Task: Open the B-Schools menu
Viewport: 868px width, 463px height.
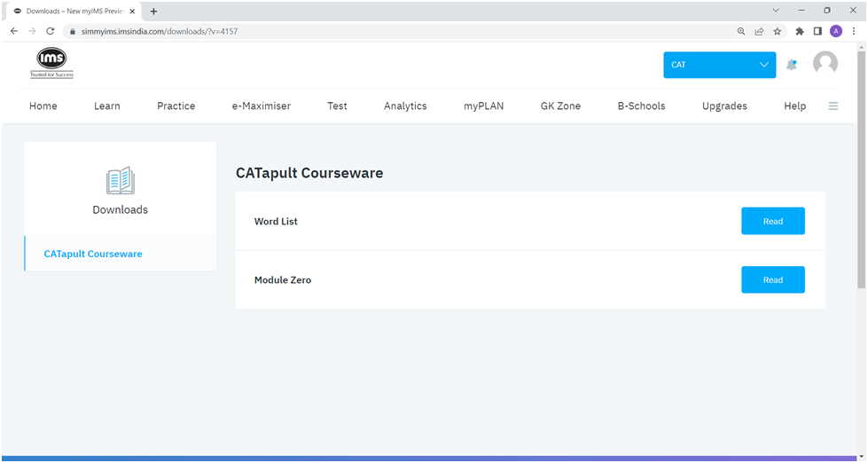Action: click(642, 106)
